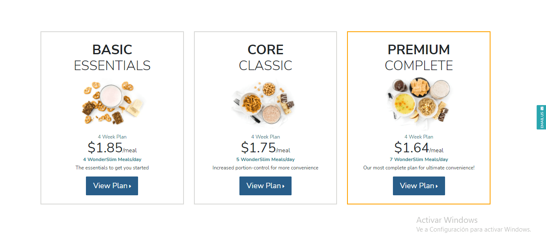Click the envelope icon on Email Us tab
This screenshot has height=237, width=546.
[x=541, y=108]
